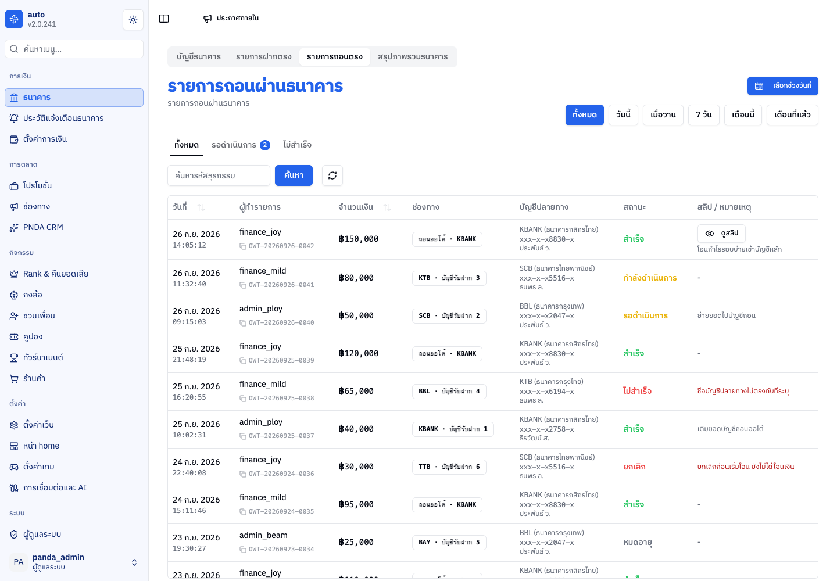This screenshot has width=837, height=581.
Task: Open ตั้งค่าการเงิน sidebar item
Action: 74,139
